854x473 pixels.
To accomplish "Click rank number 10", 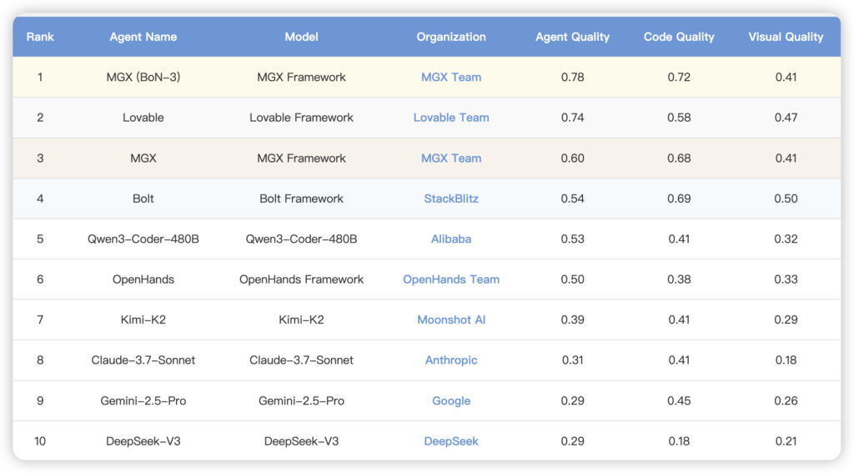I will coord(40,440).
